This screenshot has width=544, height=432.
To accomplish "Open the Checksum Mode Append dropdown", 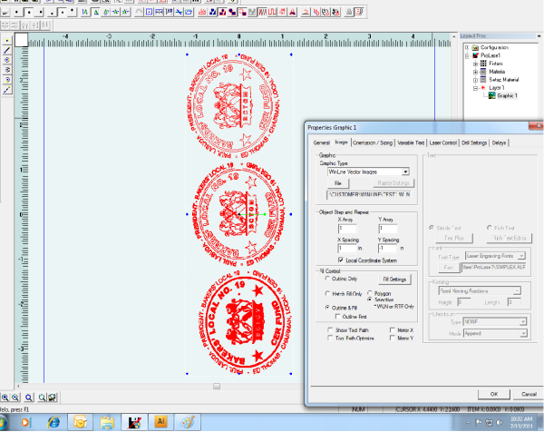I will point(523,333).
